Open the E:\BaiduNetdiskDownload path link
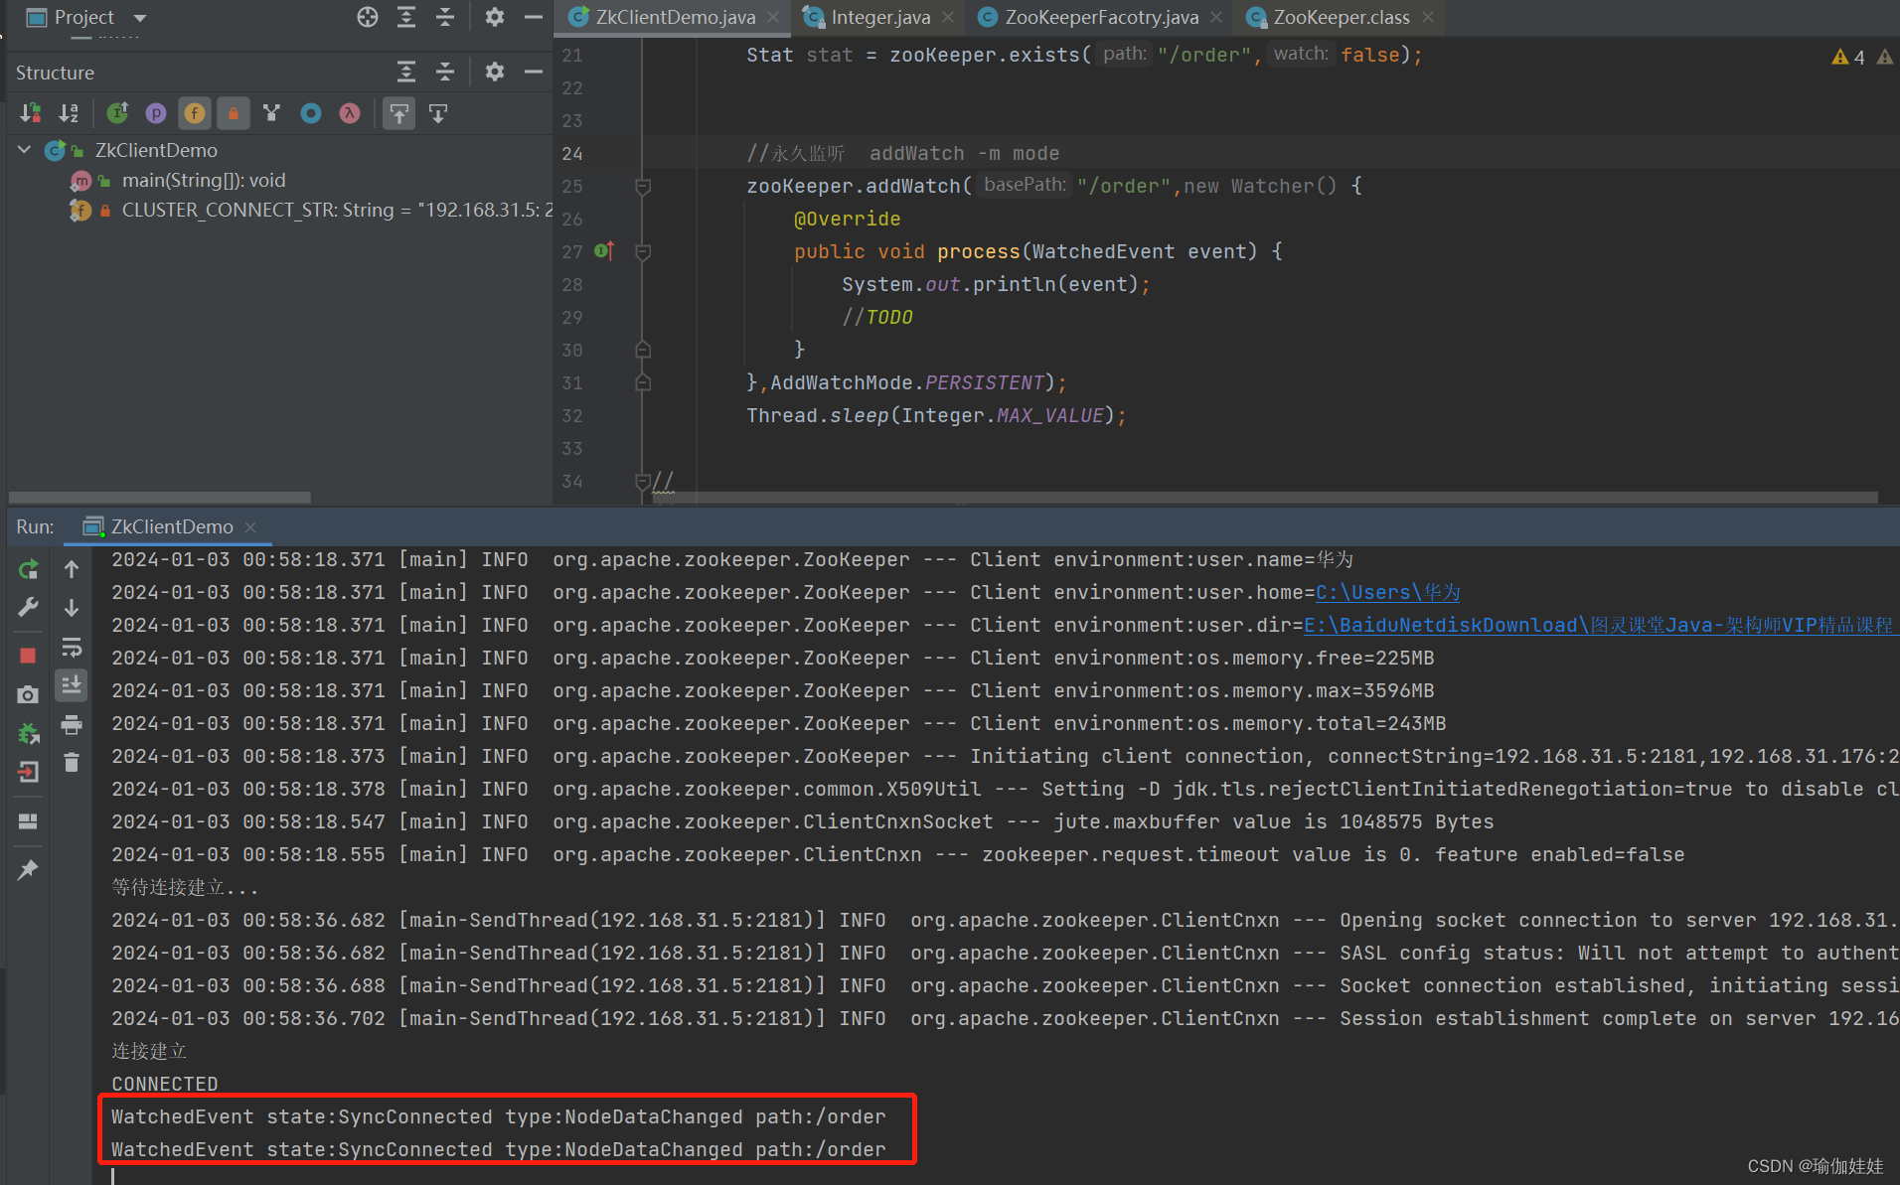1900x1185 pixels. click(x=1598, y=625)
